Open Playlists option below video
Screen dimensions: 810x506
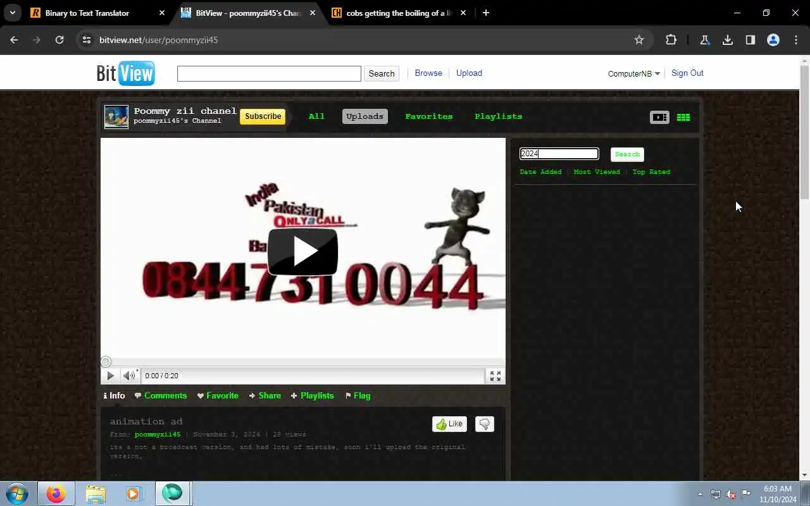point(312,395)
